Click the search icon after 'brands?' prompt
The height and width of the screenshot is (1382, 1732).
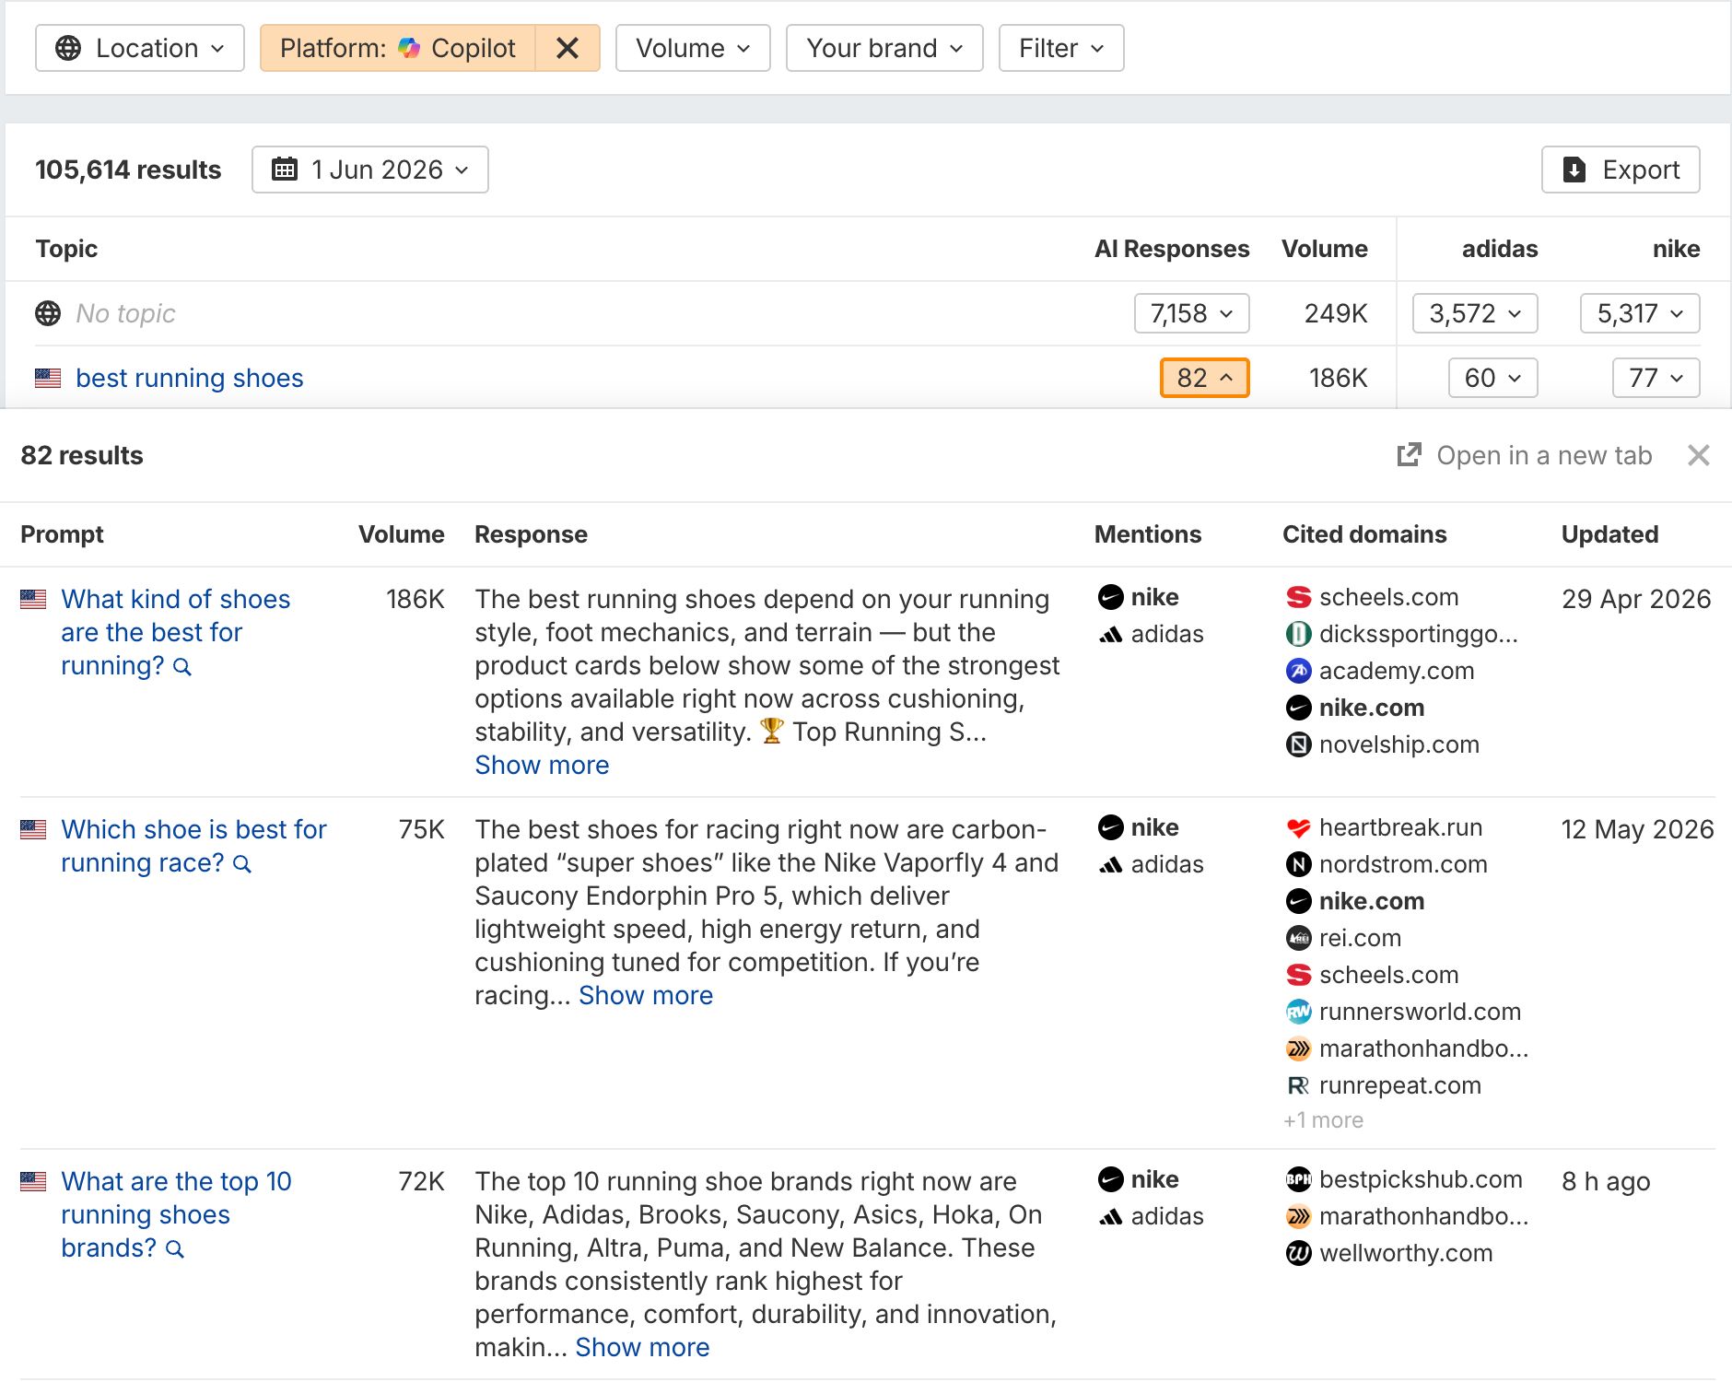click(175, 1249)
